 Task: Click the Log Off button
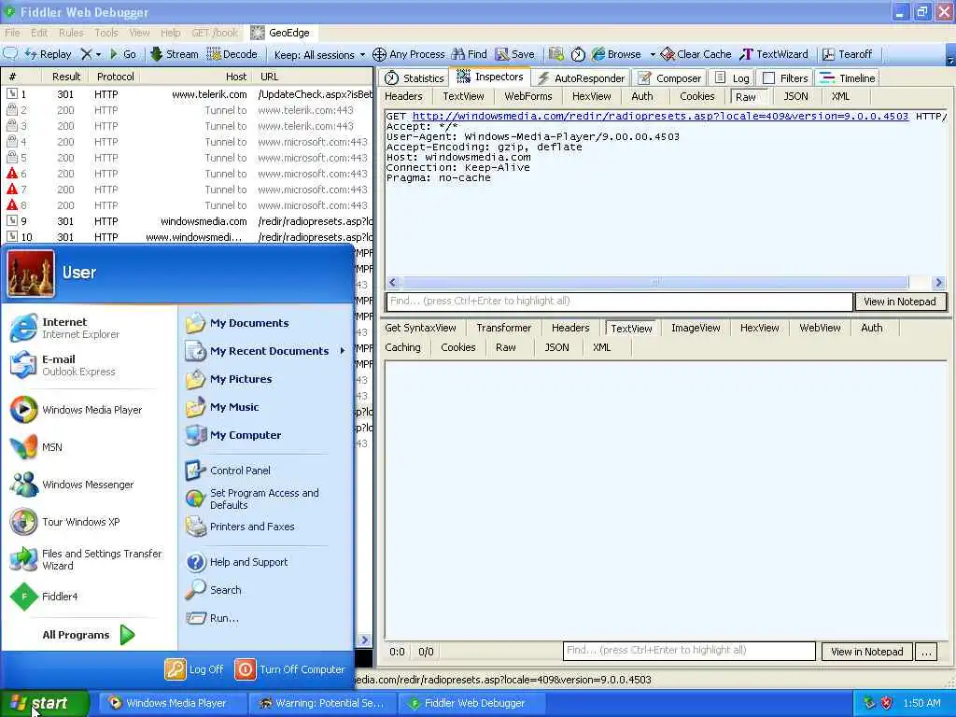(194, 669)
